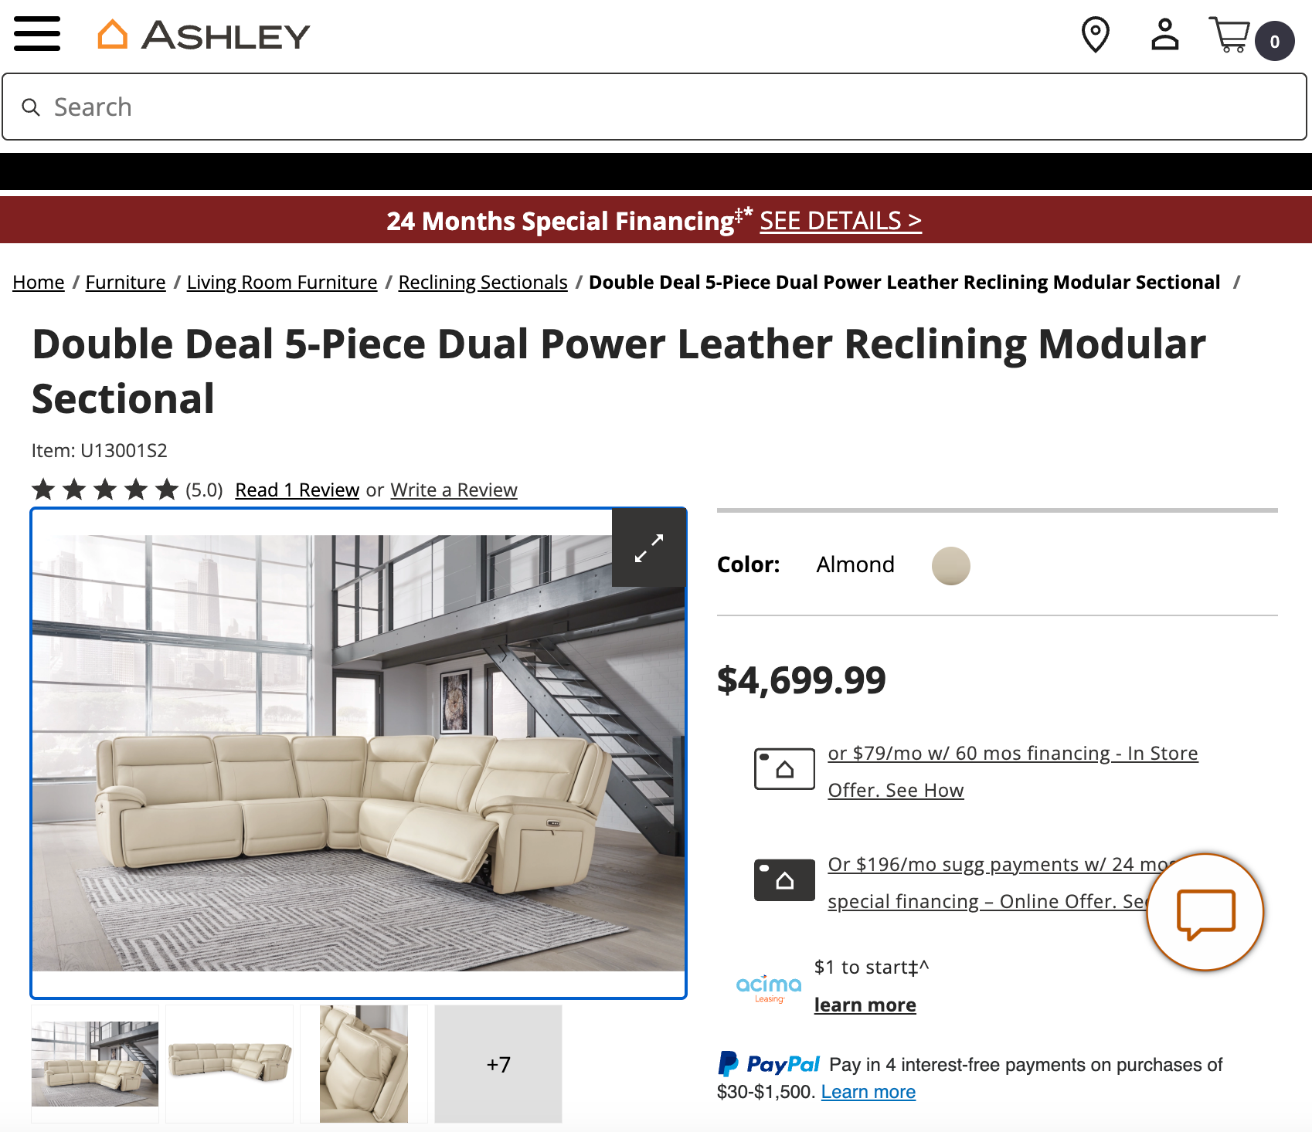Open the hamburger navigation menu
The width and height of the screenshot is (1312, 1132).
36,34
